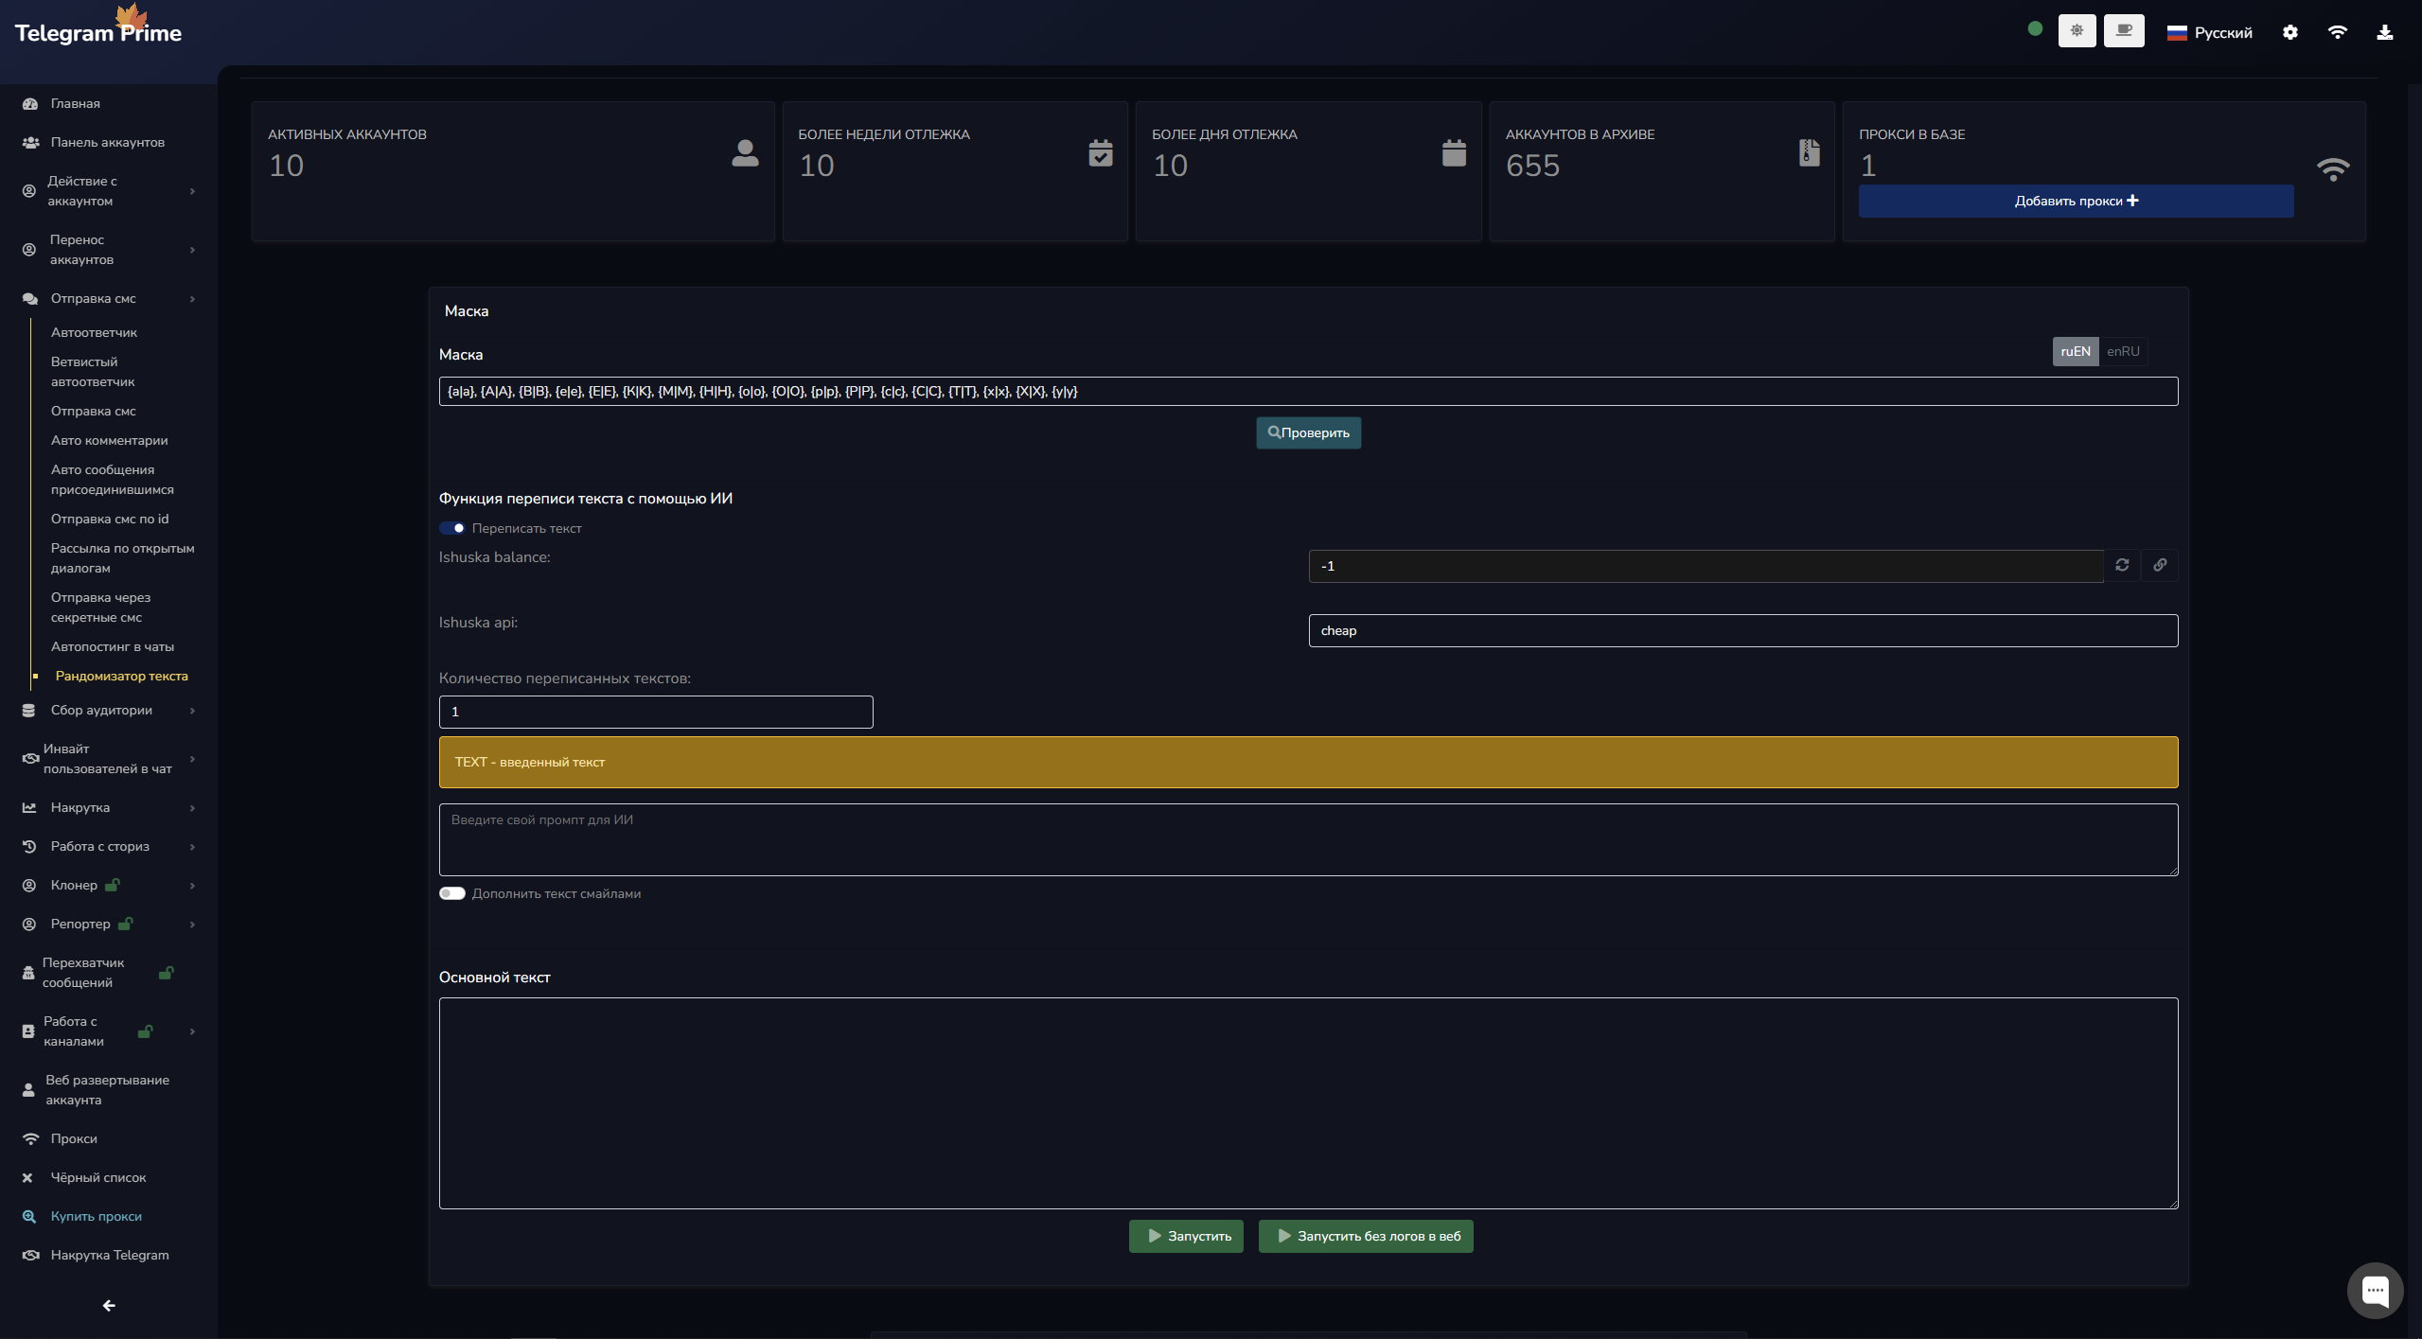Click the Проверить button
Screen dimensions: 2422x1339
coord(1308,432)
